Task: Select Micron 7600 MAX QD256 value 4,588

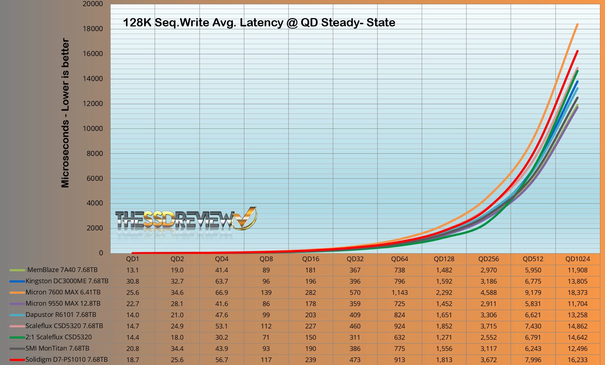Action: [488, 293]
